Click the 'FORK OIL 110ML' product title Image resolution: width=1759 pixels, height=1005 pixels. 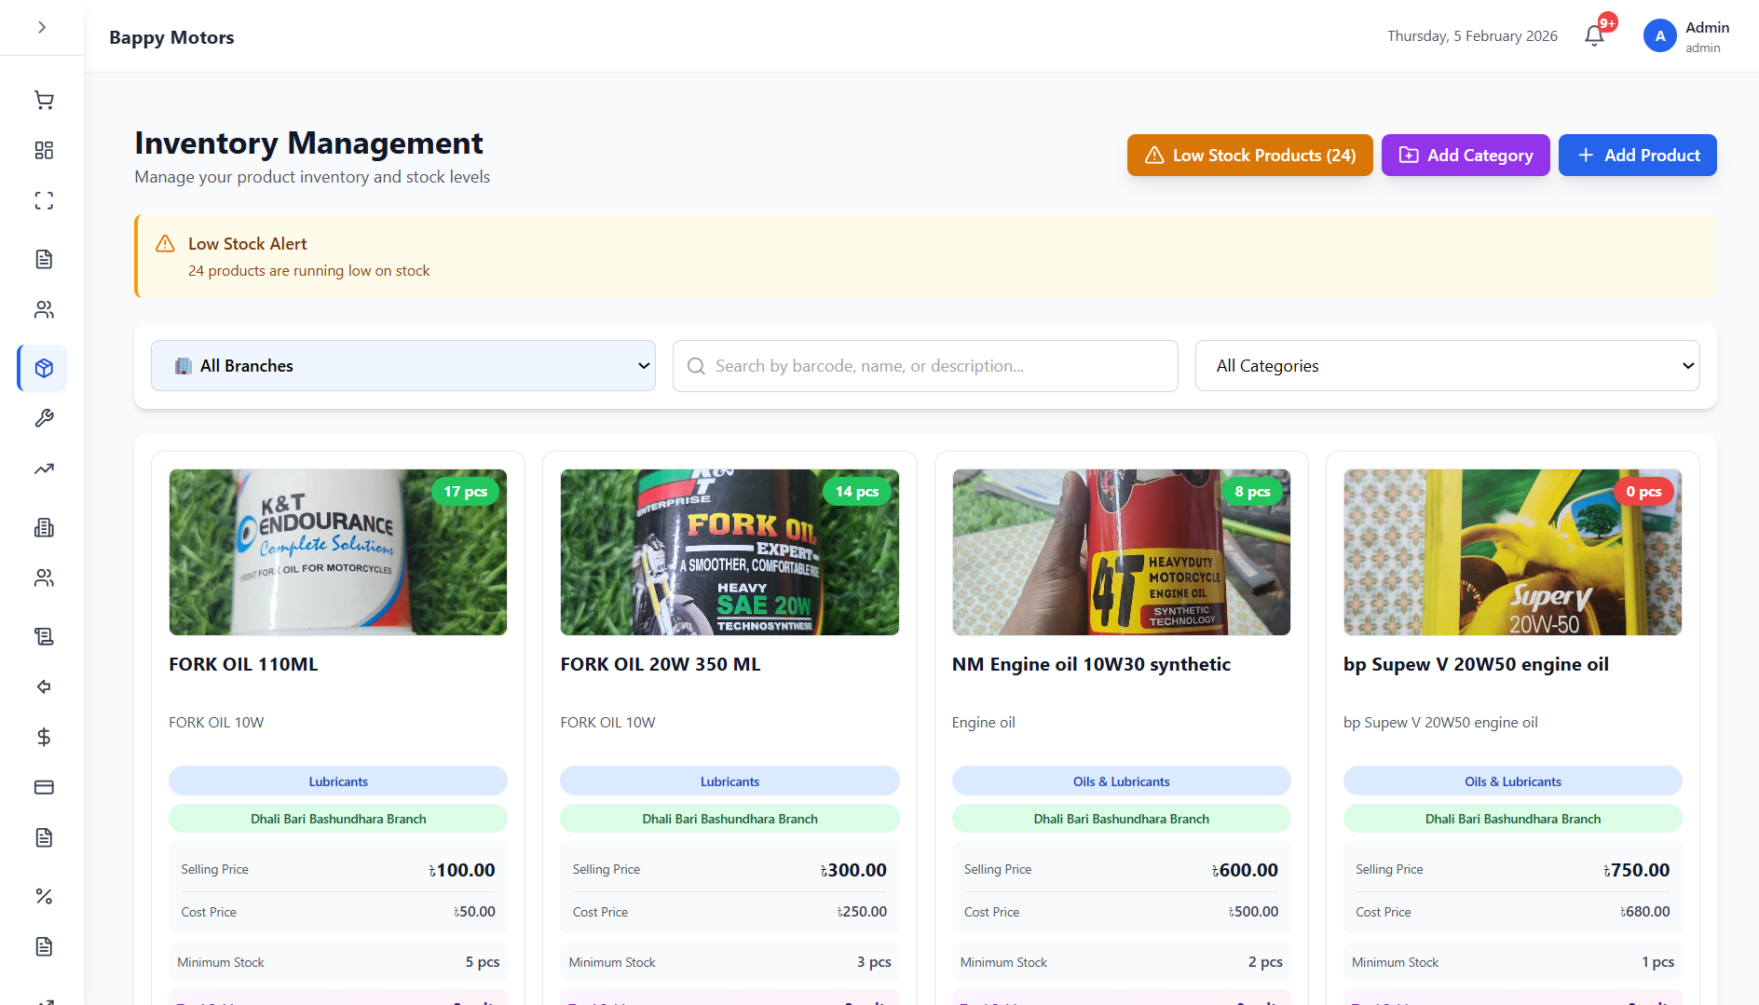pyautogui.click(x=243, y=664)
